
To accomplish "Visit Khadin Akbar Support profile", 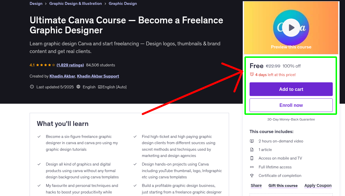I will coord(98,76).
